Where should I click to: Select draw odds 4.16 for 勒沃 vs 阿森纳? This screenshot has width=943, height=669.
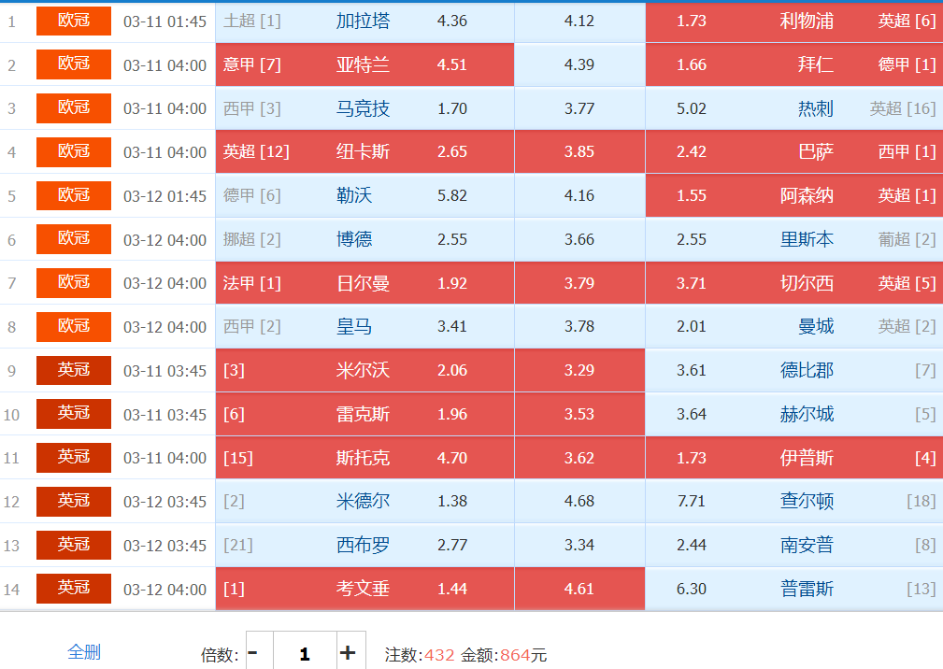point(579,195)
